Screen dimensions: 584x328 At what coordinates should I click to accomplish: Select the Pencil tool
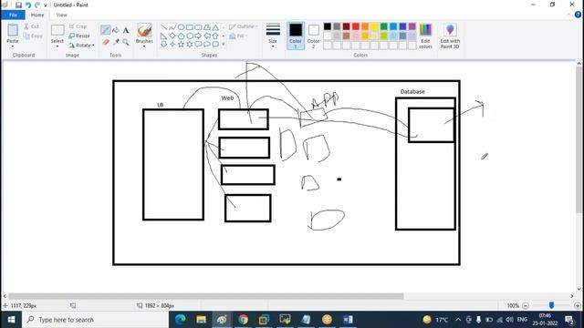coord(106,30)
